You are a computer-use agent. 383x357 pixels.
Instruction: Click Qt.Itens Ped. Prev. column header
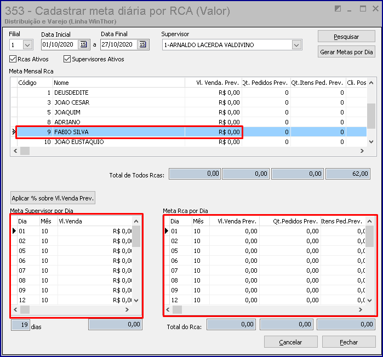pyautogui.click(x=318, y=83)
